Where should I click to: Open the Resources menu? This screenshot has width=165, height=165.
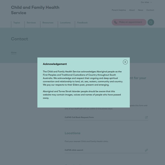(x=48, y=23)
